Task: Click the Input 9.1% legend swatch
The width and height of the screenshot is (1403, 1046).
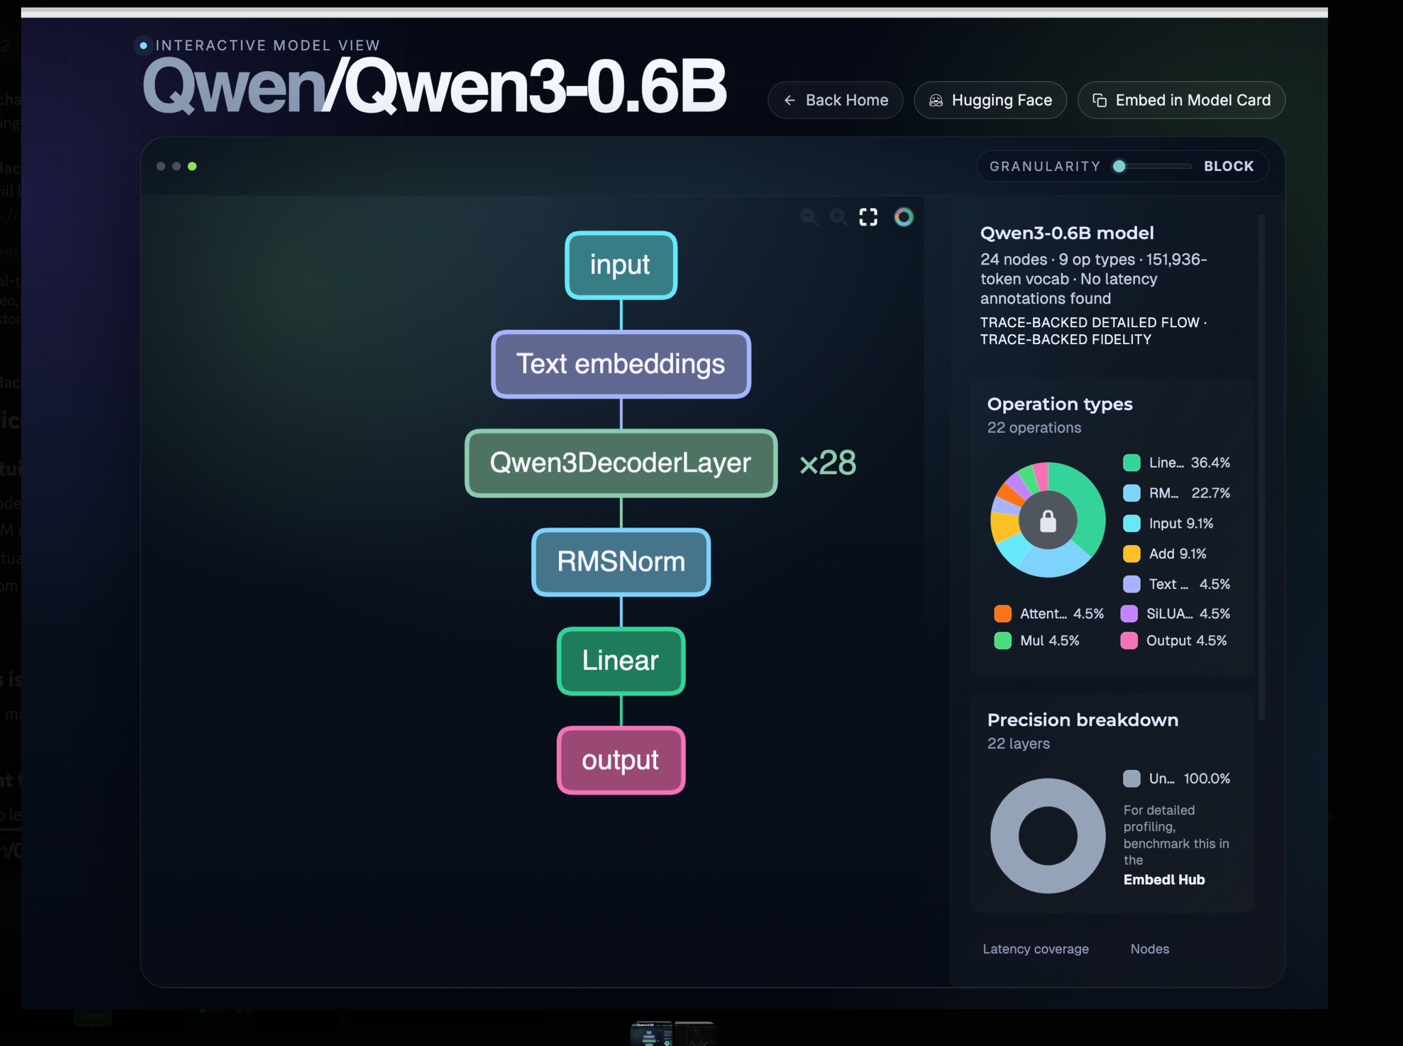Action: [x=1131, y=524]
